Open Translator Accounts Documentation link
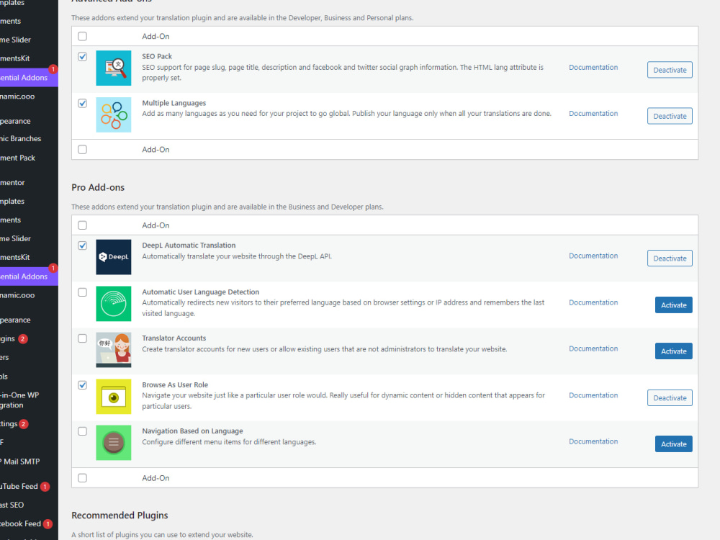The height and width of the screenshot is (540, 720). (x=593, y=348)
